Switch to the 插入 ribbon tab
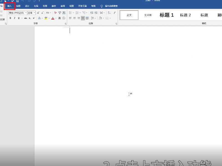This screenshot has width=222, height=166. click(x=9, y=6)
